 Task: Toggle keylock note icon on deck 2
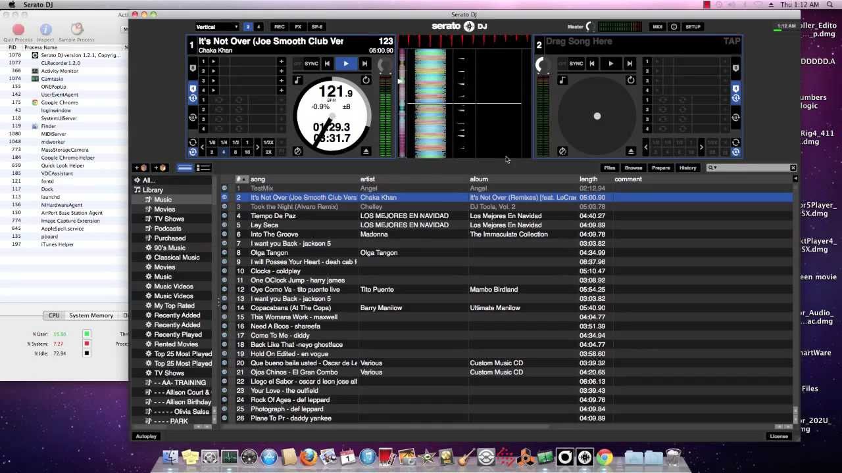(x=562, y=80)
